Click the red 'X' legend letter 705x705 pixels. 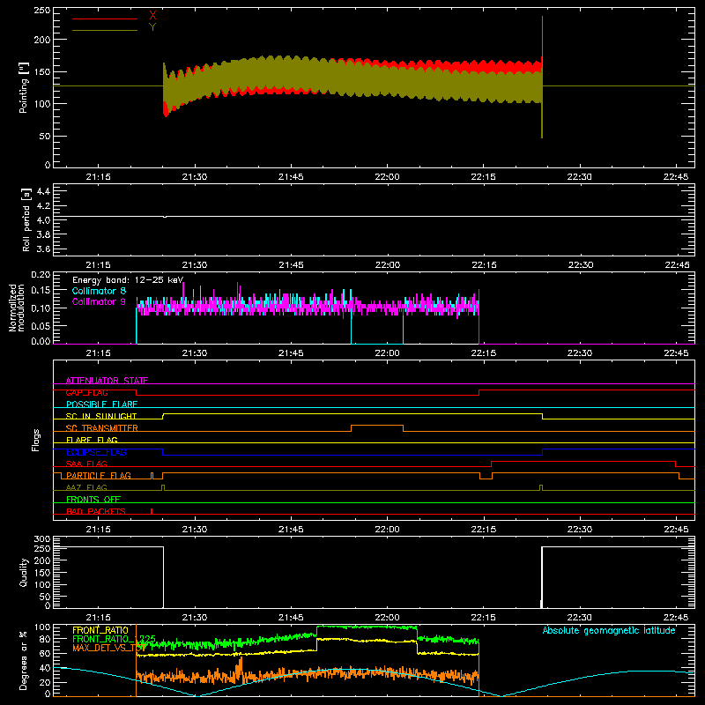point(152,16)
